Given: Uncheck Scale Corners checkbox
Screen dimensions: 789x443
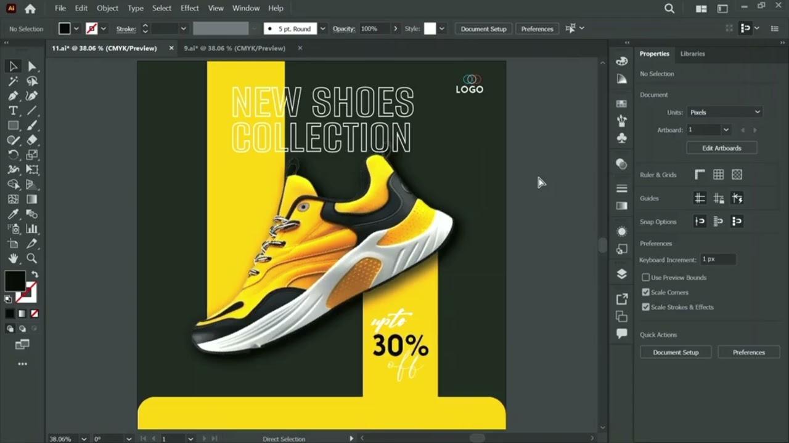Looking at the screenshot, I should [x=646, y=292].
